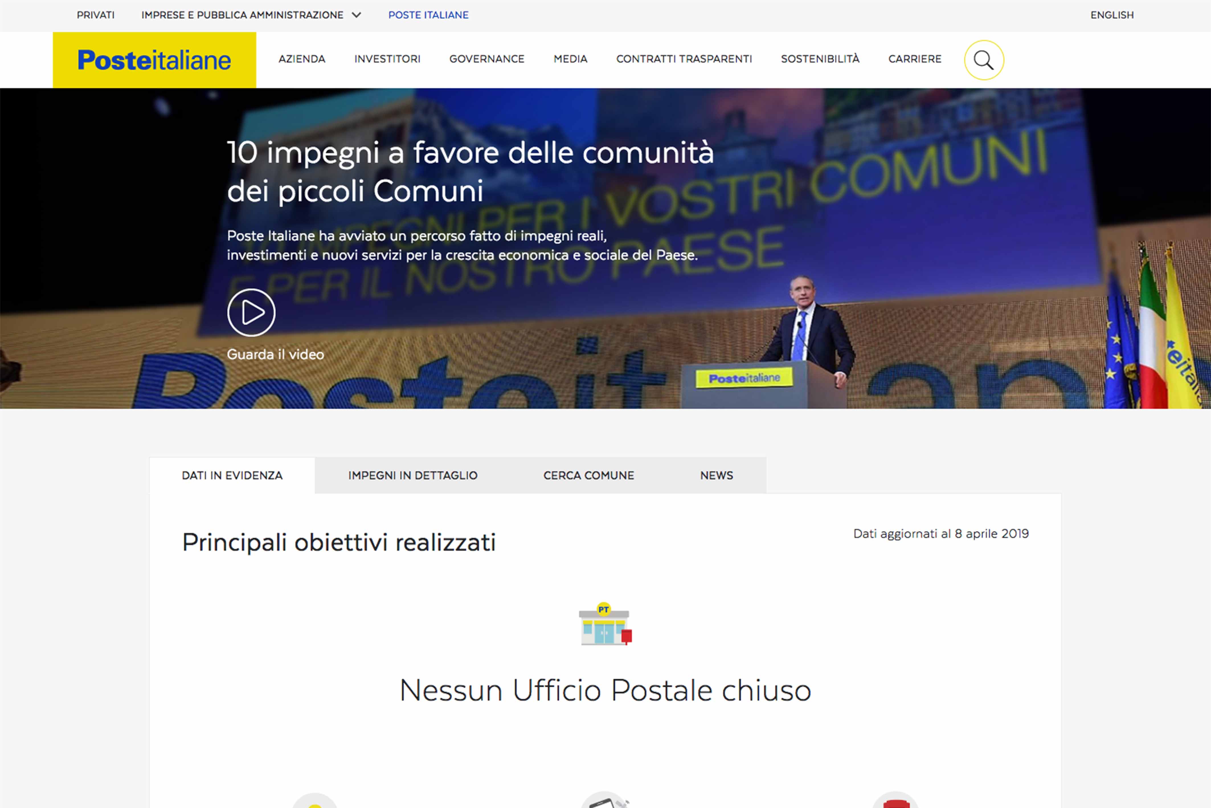Play the hero video circle button
The width and height of the screenshot is (1211, 808).
[x=251, y=312]
